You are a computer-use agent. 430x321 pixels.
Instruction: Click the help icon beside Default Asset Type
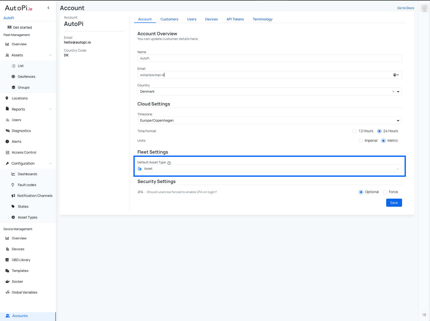[x=169, y=163]
